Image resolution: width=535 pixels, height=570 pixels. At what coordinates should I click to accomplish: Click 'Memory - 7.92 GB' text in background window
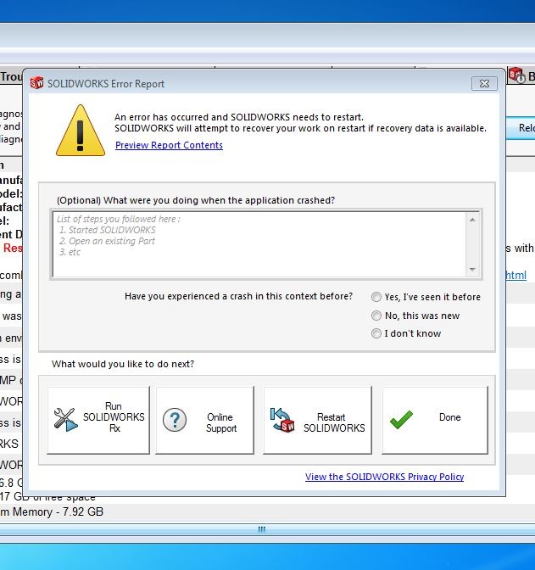(x=58, y=511)
